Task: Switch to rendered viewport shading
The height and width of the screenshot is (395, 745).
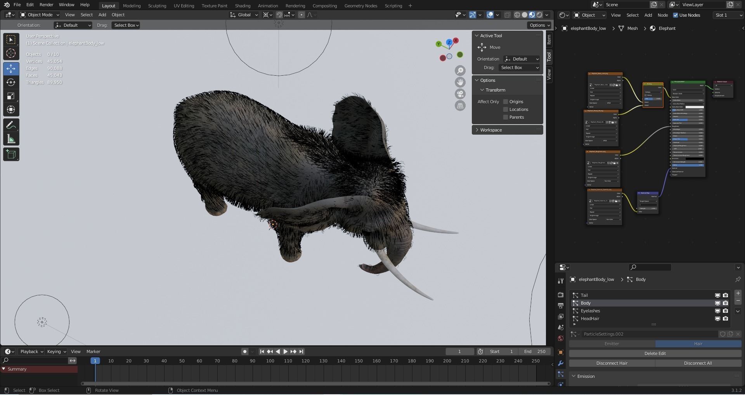Action: tap(539, 15)
